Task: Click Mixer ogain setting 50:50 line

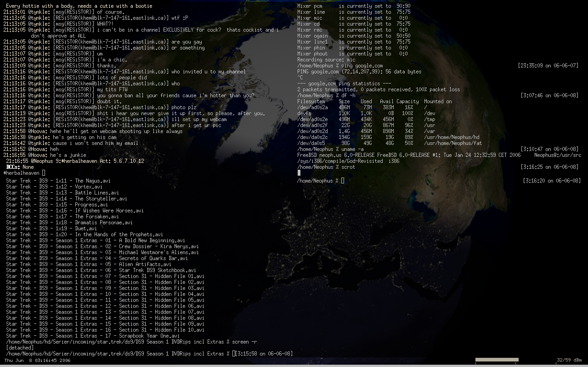Action: tap(354, 36)
